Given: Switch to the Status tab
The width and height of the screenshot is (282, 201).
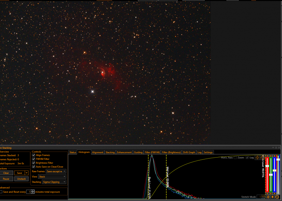Looking at the screenshot, I should (73, 152).
